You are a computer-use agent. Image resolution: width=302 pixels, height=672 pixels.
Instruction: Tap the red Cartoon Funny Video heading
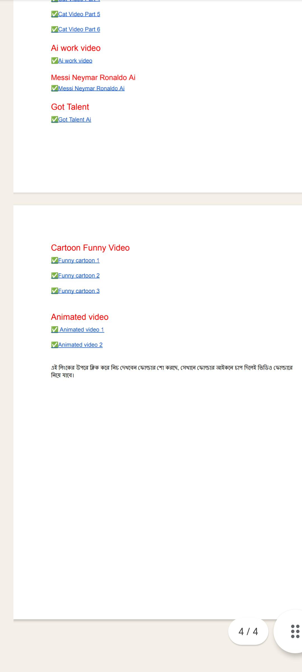pyautogui.click(x=90, y=248)
